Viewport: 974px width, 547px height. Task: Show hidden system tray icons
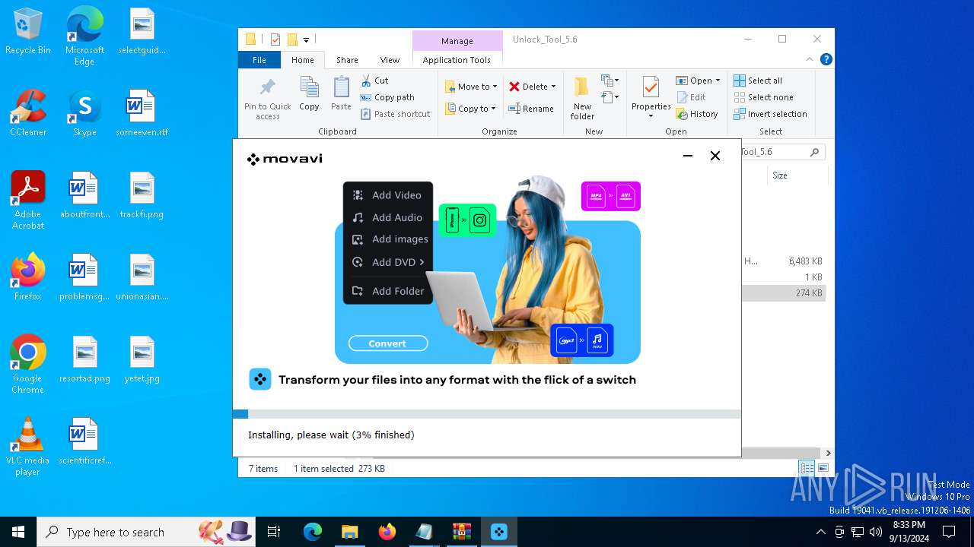coord(820,532)
